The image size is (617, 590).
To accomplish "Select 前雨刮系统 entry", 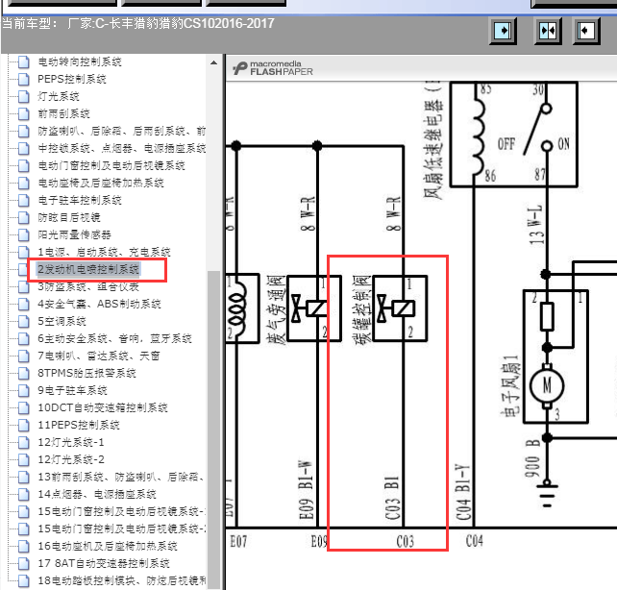I will 63,113.
